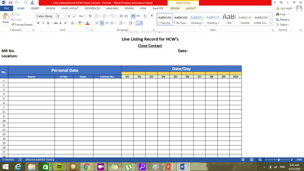The width and height of the screenshot is (304, 171).
Task: Click the Multilevel List icon
Action: point(112,16)
